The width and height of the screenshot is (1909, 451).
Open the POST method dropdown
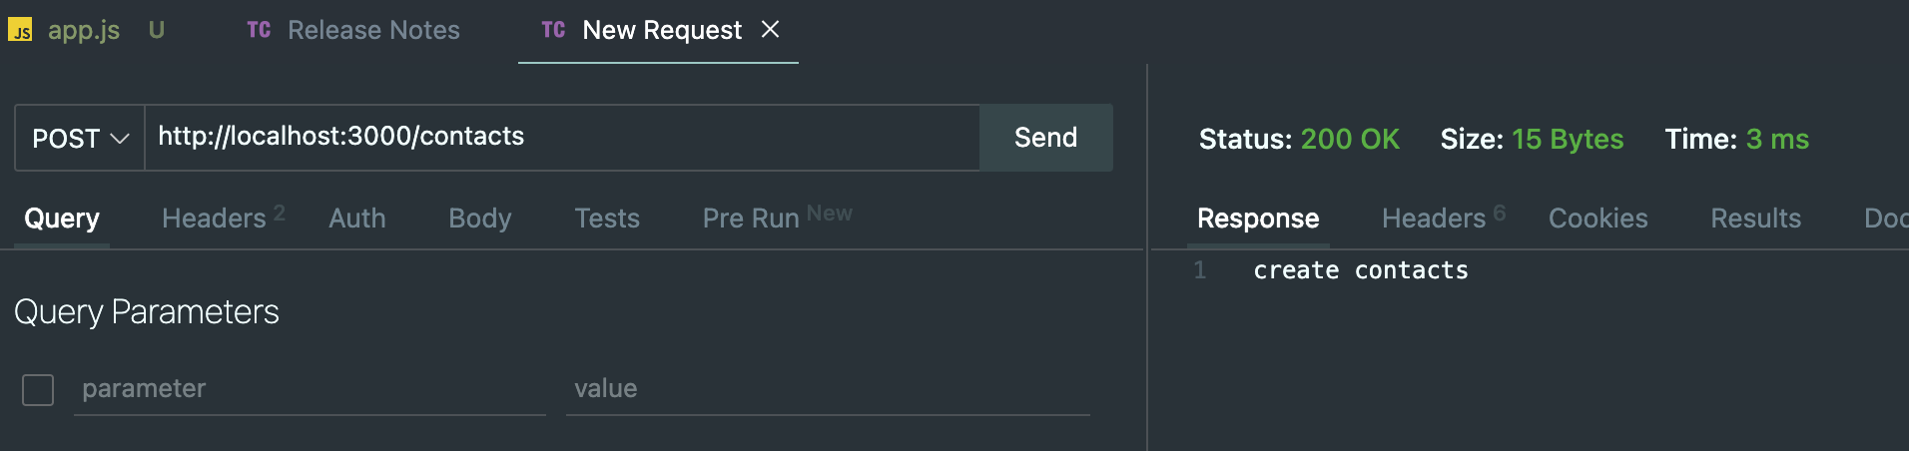tap(80, 138)
